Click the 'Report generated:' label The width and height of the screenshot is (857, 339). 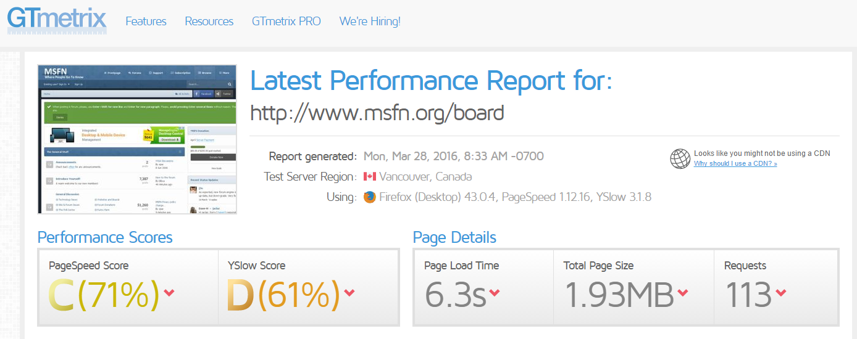(x=313, y=156)
